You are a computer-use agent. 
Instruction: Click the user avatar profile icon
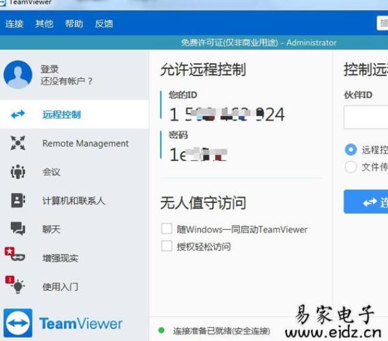pos(18,74)
